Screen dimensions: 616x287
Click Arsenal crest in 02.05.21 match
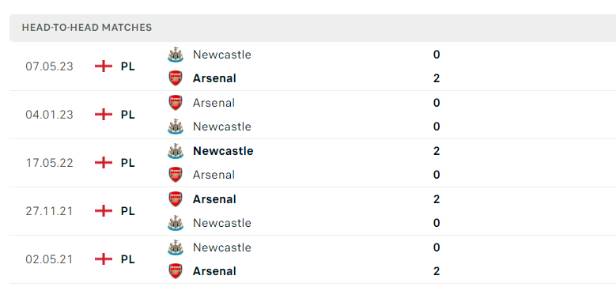click(x=176, y=271)
